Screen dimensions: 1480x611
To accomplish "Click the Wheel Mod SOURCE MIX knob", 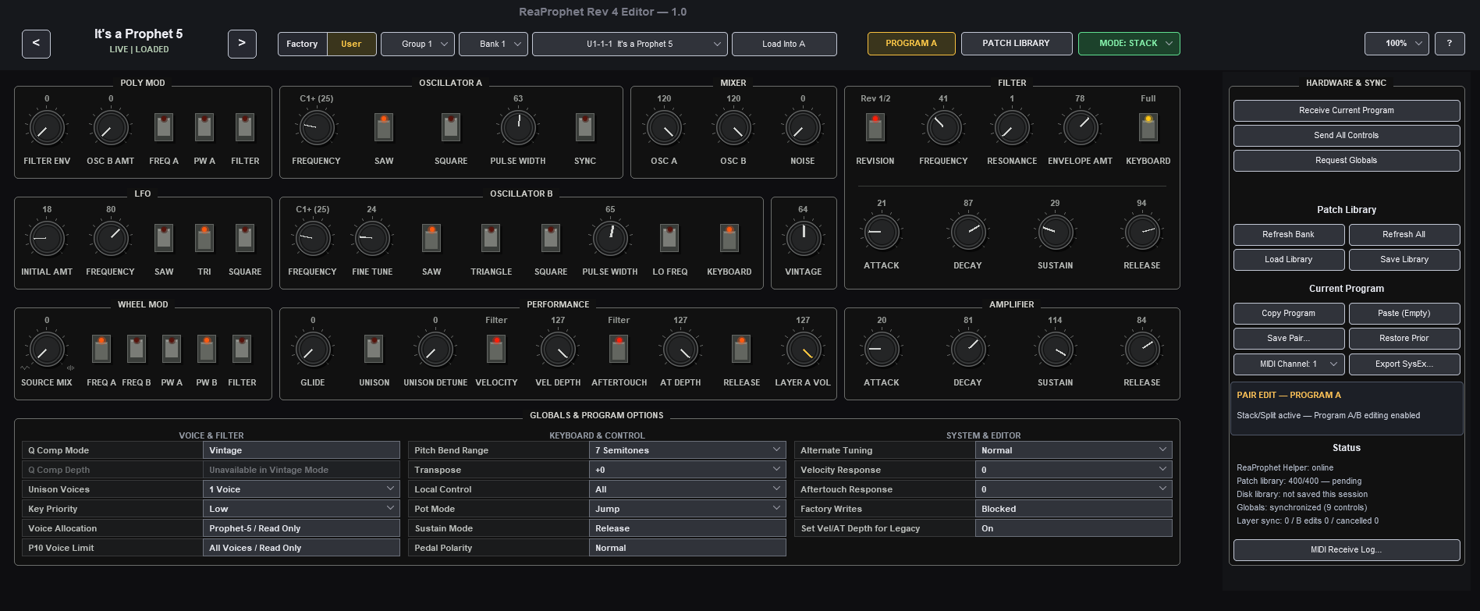I will (x=47, y=350).
